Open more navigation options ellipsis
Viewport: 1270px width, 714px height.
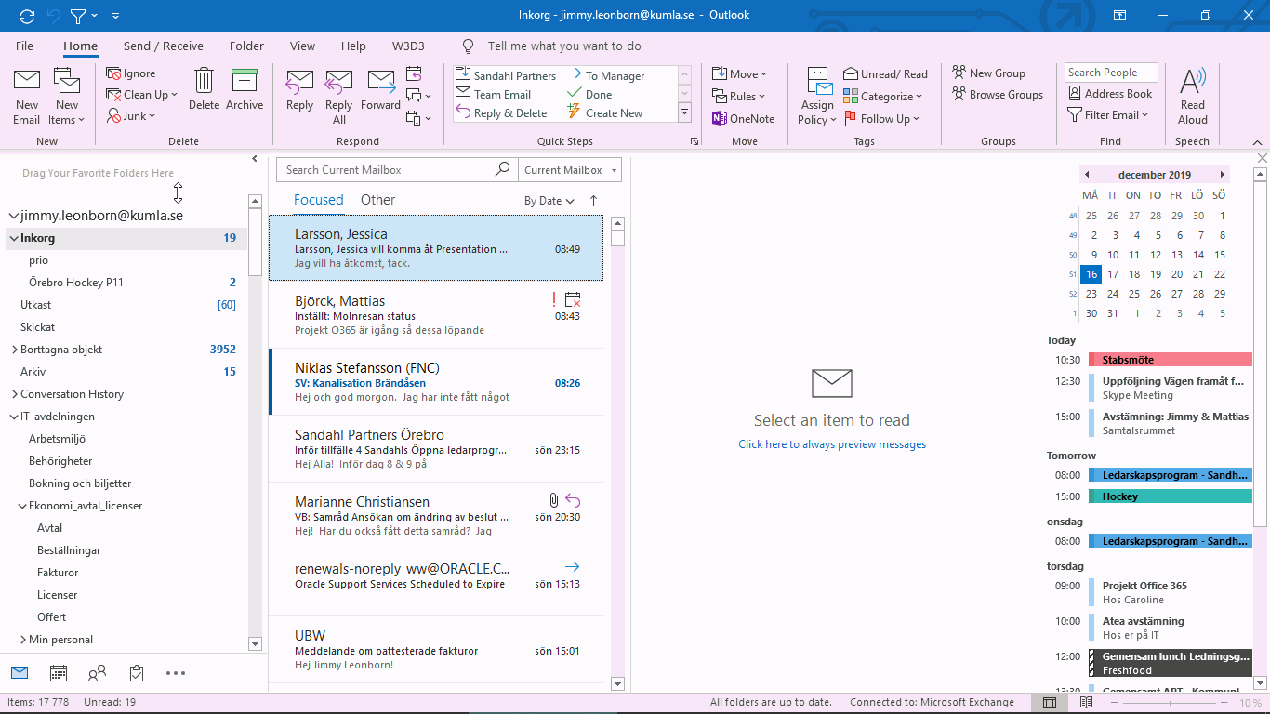176,673
